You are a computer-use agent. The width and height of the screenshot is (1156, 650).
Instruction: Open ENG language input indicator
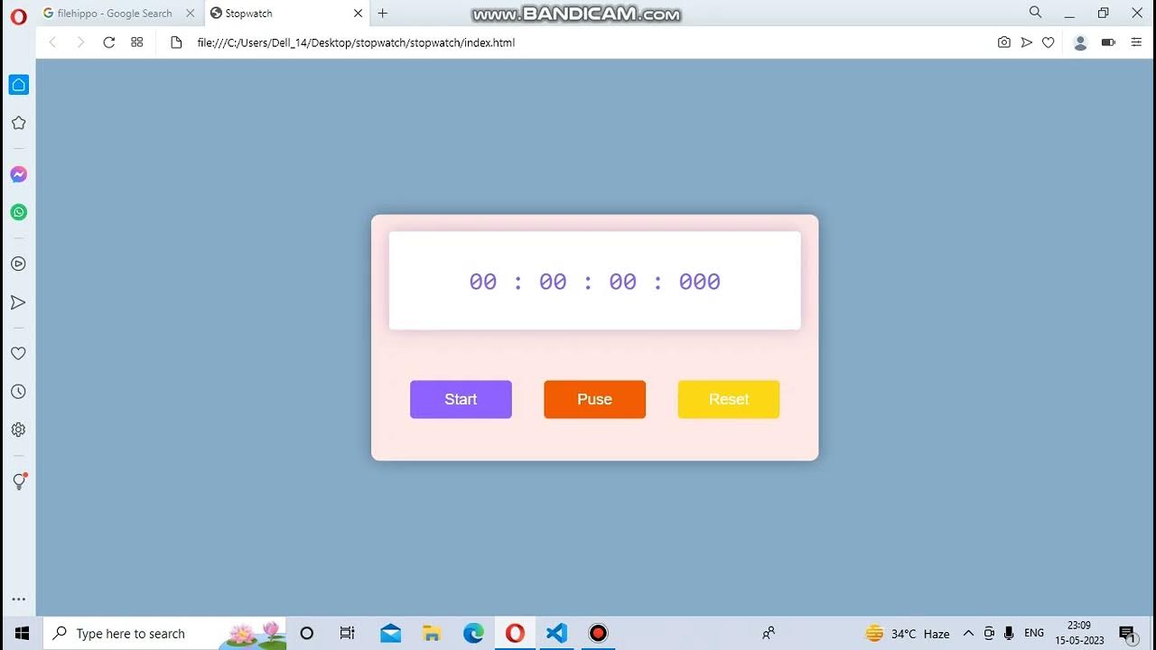1034,633
